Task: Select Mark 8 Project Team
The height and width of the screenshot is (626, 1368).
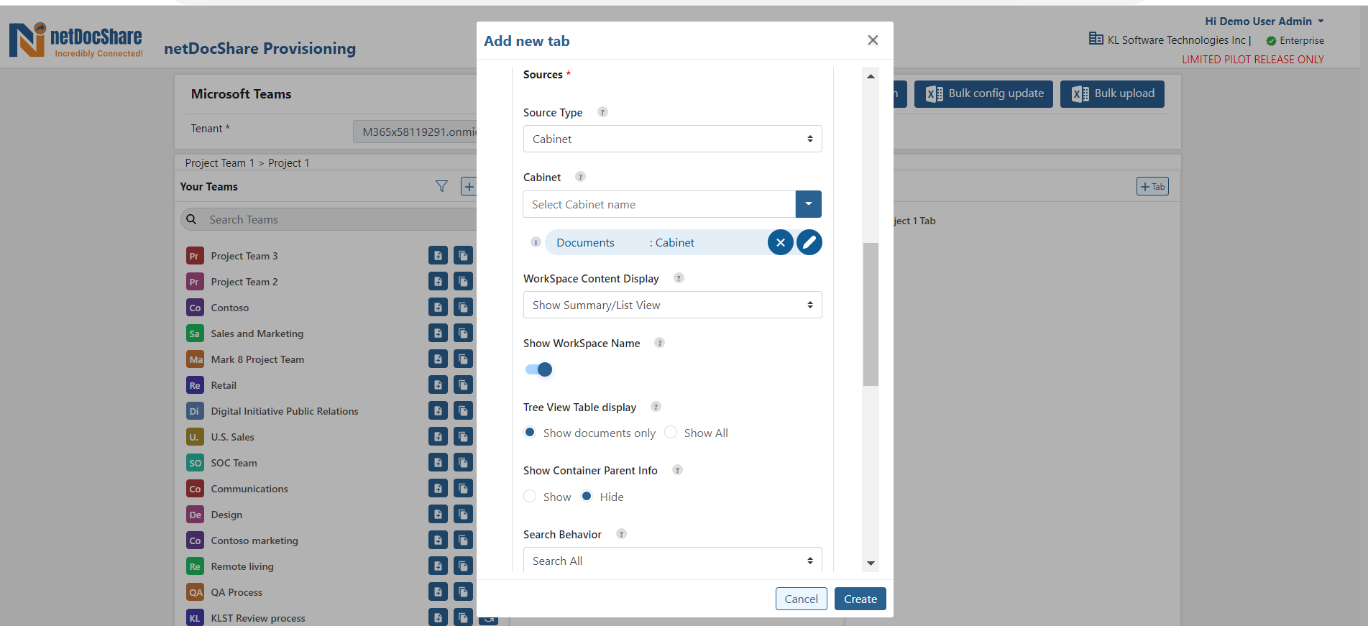Action: [257, 359]
